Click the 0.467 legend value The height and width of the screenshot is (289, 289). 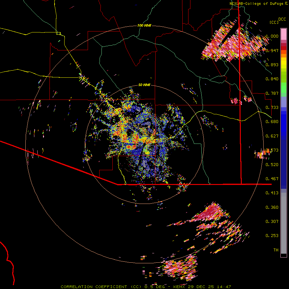click(272, 179)
